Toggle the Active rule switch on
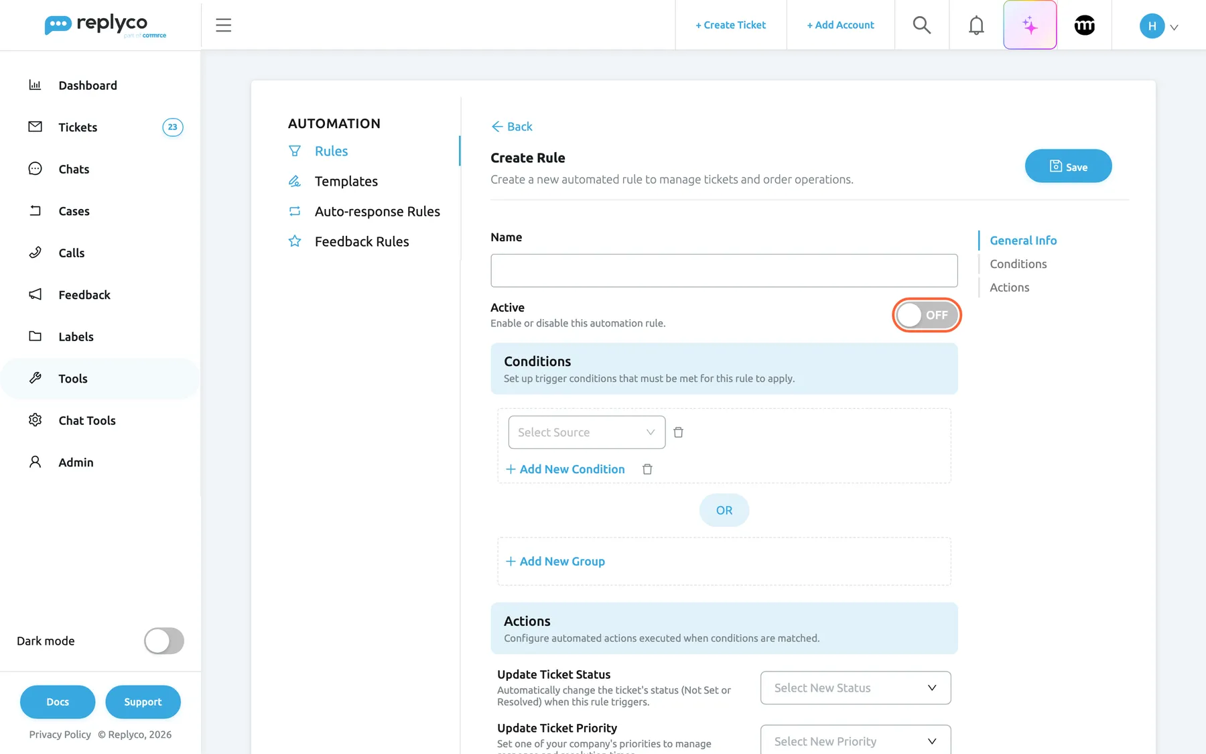Screen dimensions: 1206x754 pos(927,315)
